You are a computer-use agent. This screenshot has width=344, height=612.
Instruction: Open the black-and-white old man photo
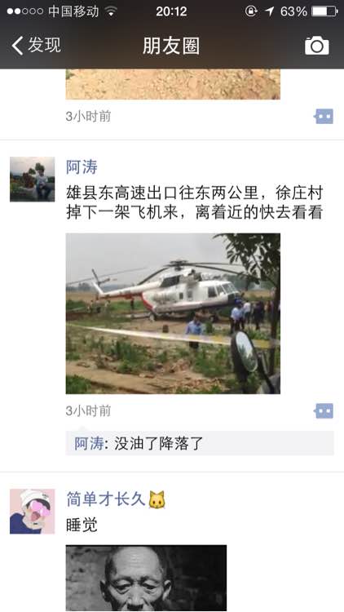(x=146, y=579)
